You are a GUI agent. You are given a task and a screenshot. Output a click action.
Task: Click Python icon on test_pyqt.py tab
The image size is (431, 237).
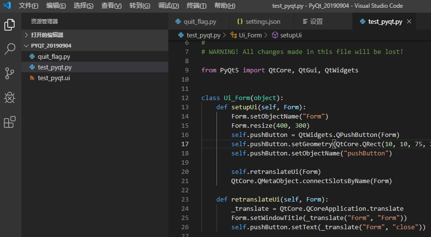pos(362,21)
